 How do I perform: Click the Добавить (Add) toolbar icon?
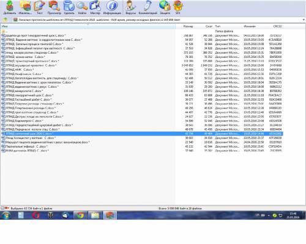10,7
